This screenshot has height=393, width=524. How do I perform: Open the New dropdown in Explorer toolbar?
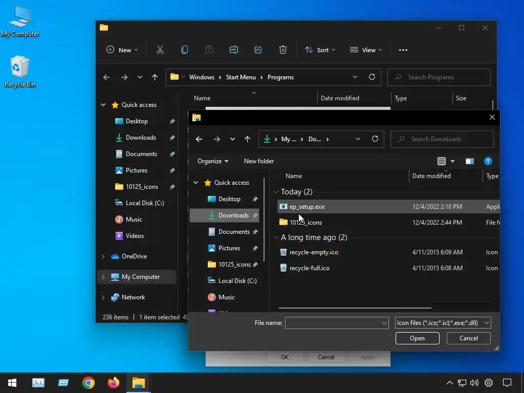[x=122, y=50]
